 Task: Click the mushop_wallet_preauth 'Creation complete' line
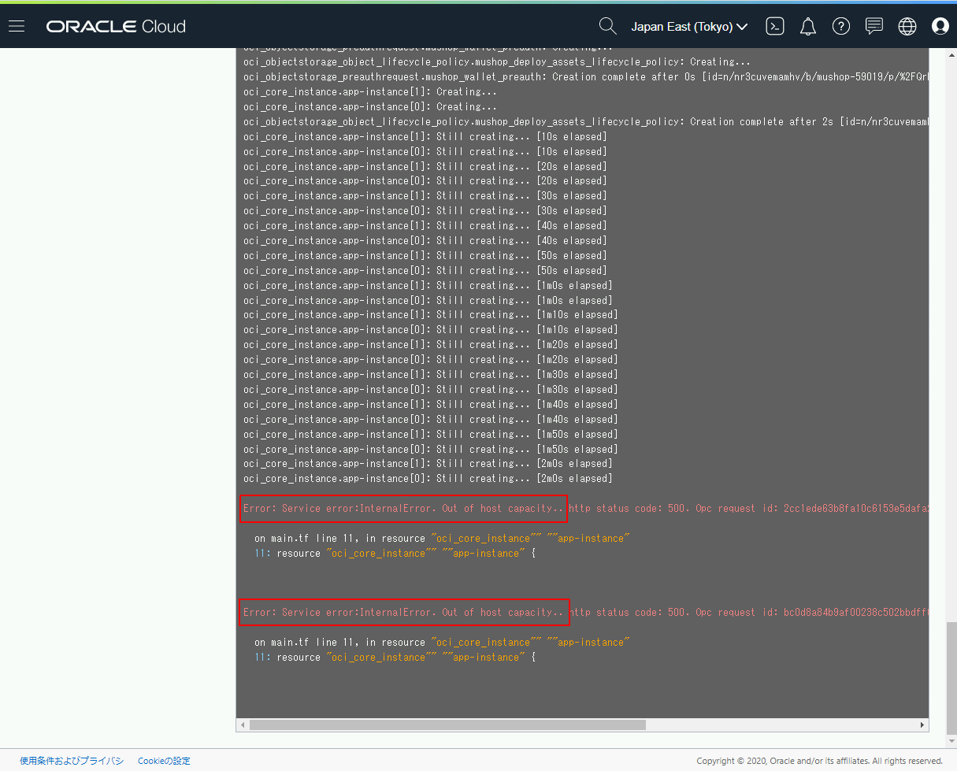pyautogui.click(x=586, y=77)
